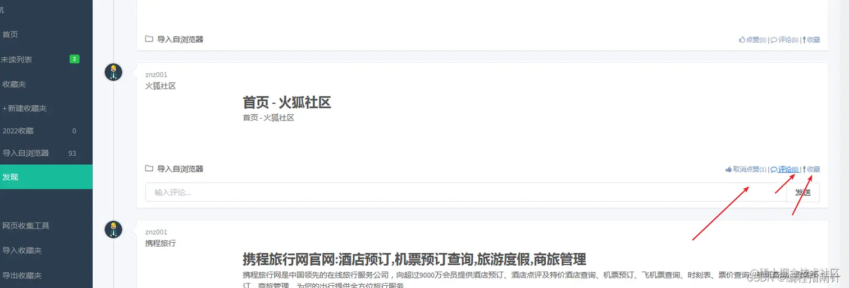Click the znz001 avatar next to 携程旅行

(x=113, y=230)
